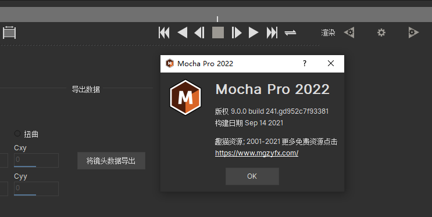Render the current frame with the gear icon

(381, 32)
